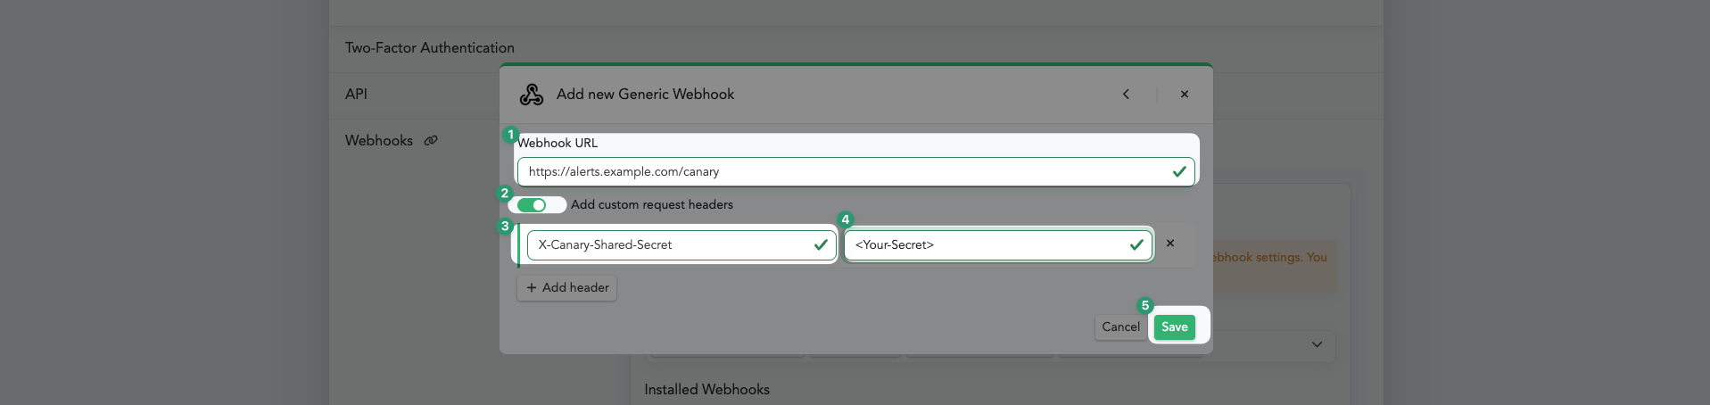Screen dimensions: 1710x405
Task: Focus the Webhook URL input field
Action: [843, 171]
